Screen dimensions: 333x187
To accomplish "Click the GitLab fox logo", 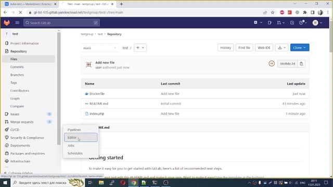I will [x=7, y=22].
